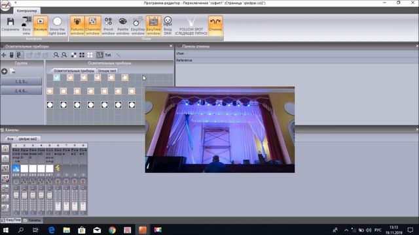Screen dimensions: 419x235
Task: Click the bottom icon in channels sidebar
Action: coord(5,208)
